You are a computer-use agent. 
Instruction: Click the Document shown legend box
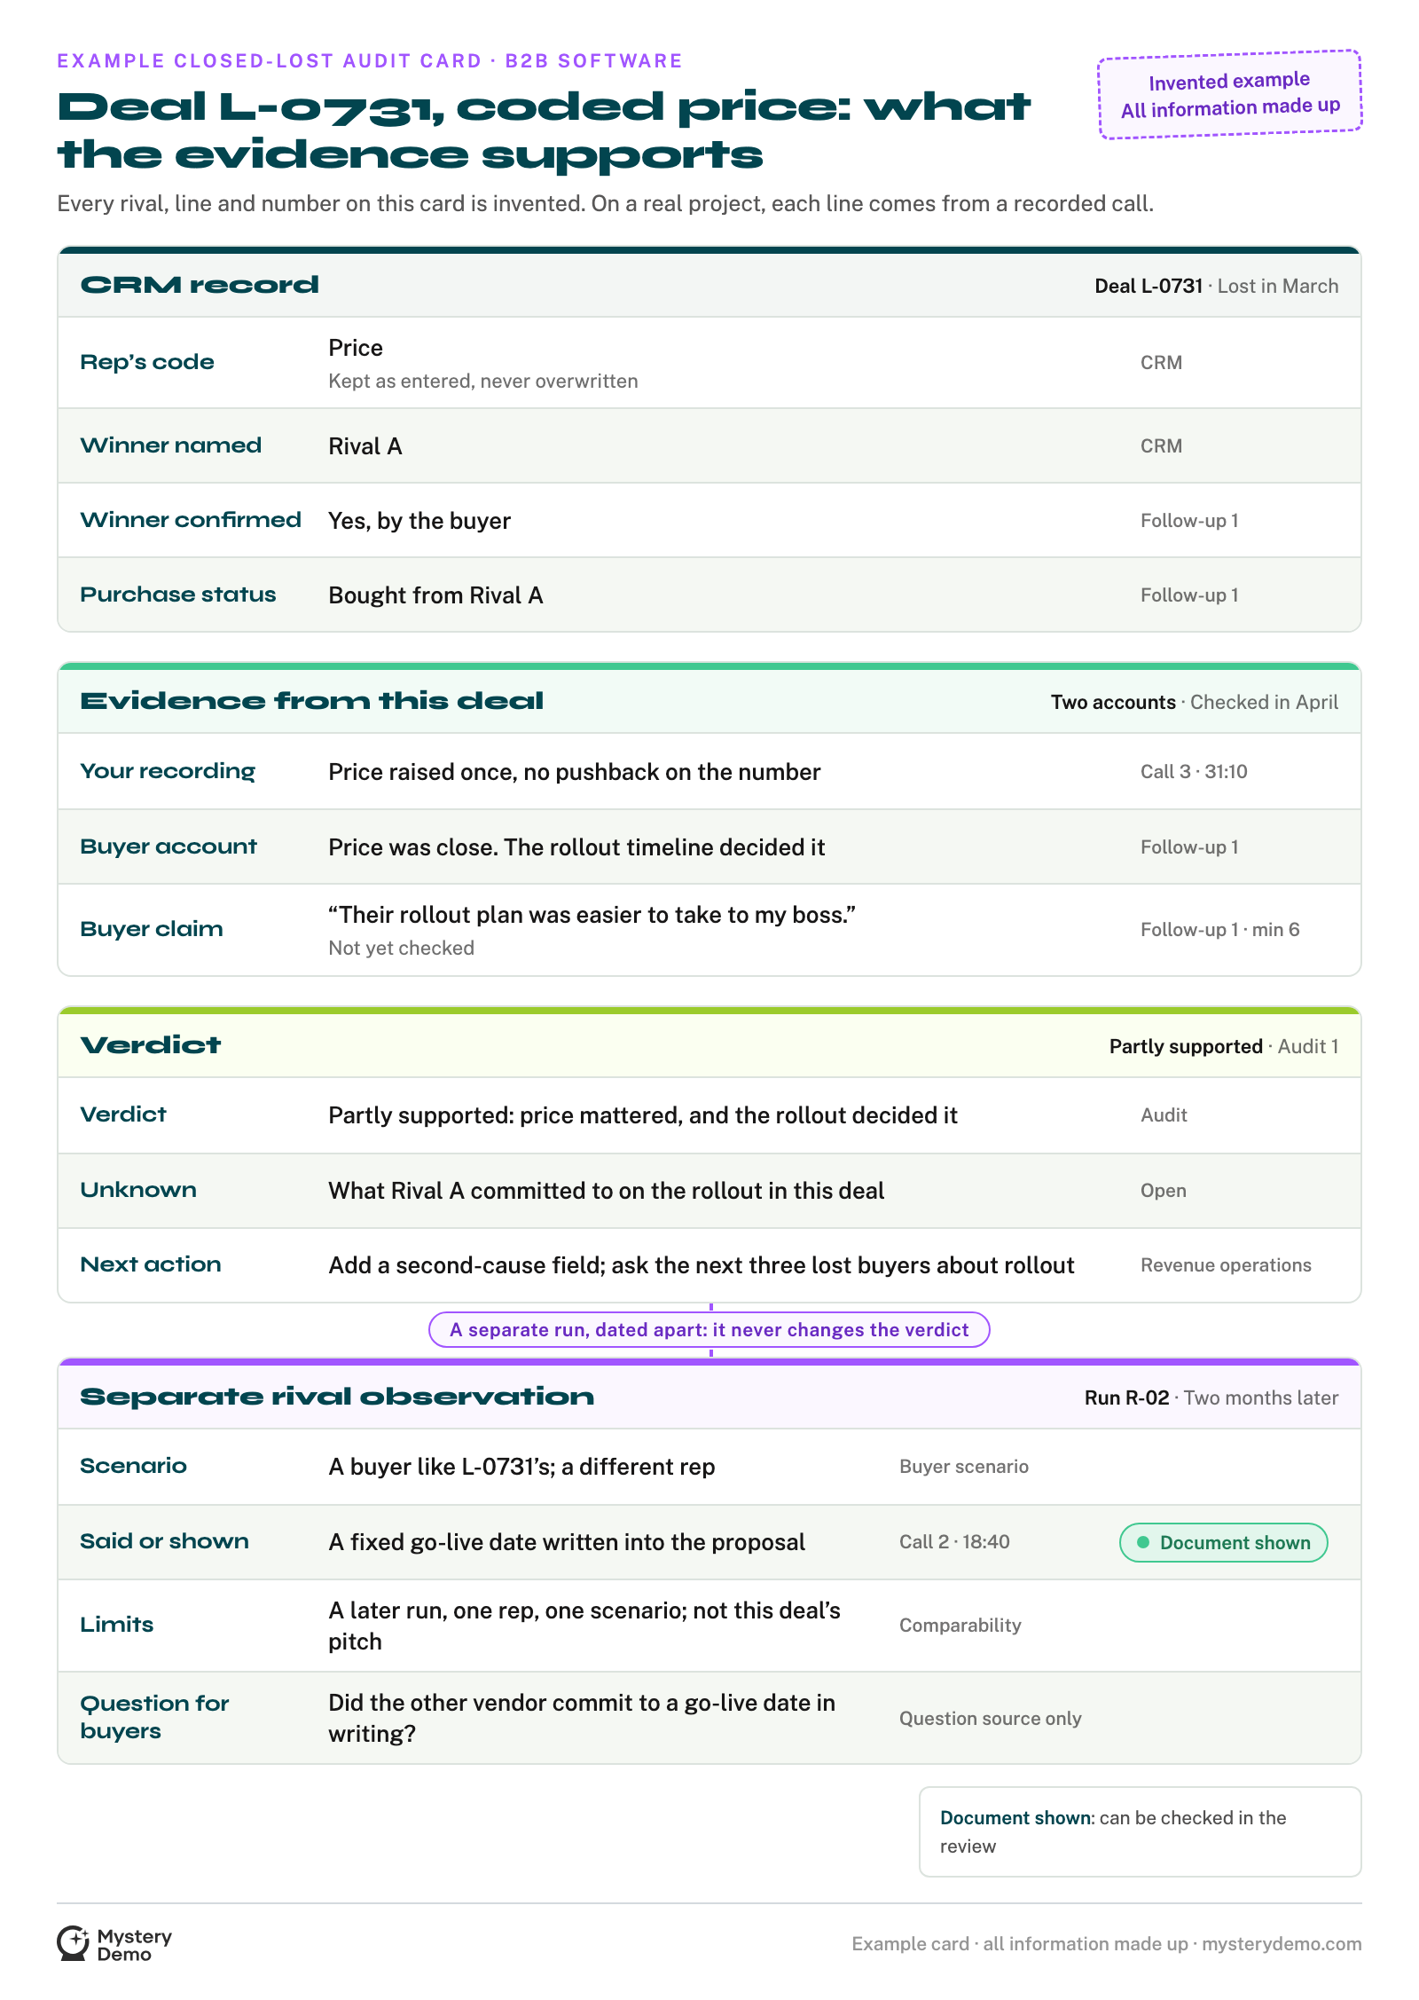tap(1141, 1831)
